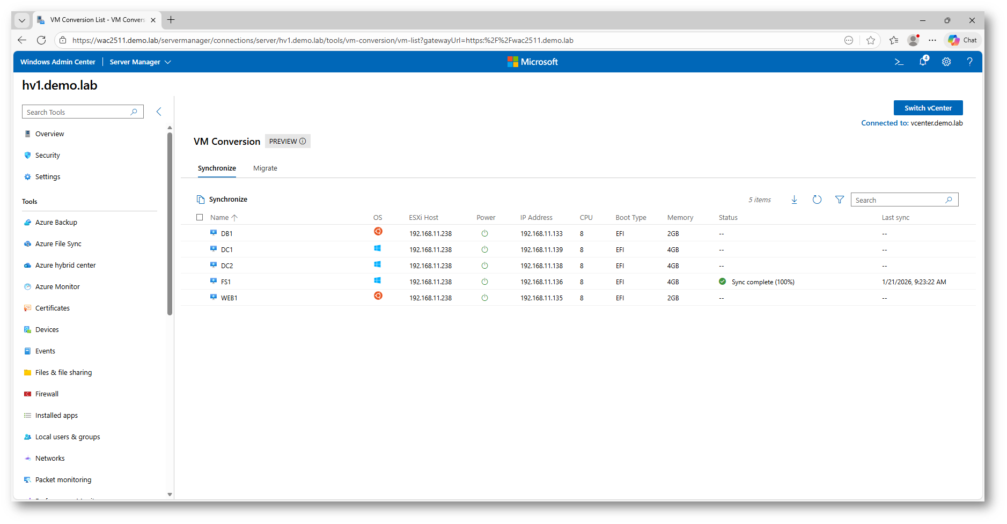Click the Synchronize toolbar action
Image resolution: width=1007 pixels, height=524 pixels.
[222, 200]
